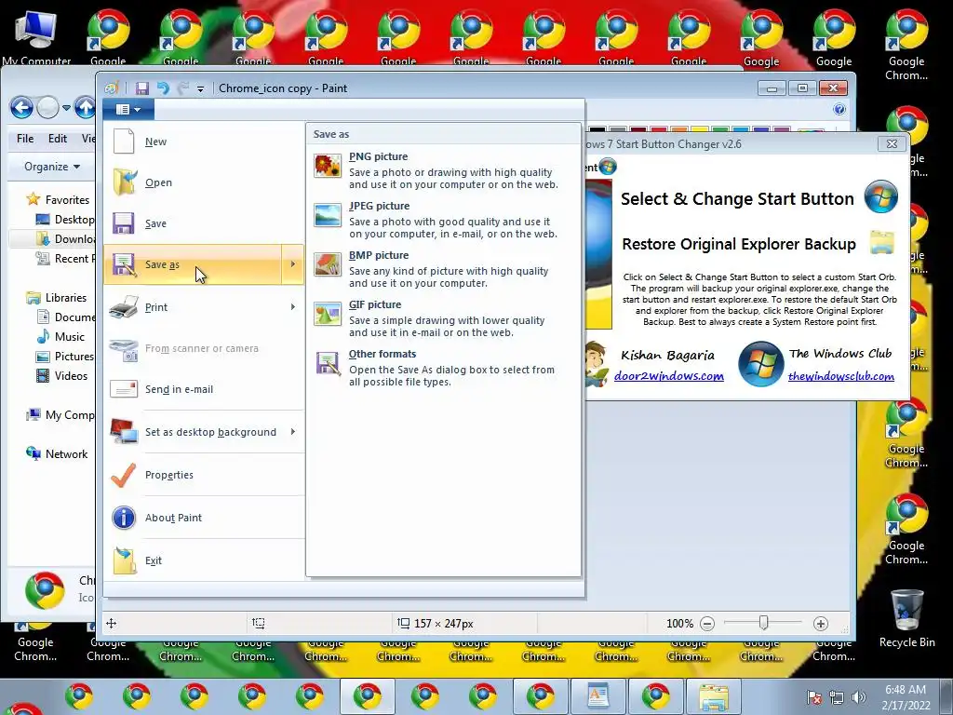
Task: Open the Edit menu in Explorer window
Action: pos(58,139)
